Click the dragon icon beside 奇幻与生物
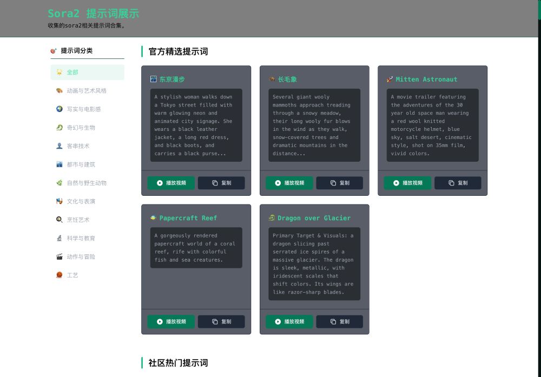The width and height of the screenshot is (541, 377). [60, 128]
